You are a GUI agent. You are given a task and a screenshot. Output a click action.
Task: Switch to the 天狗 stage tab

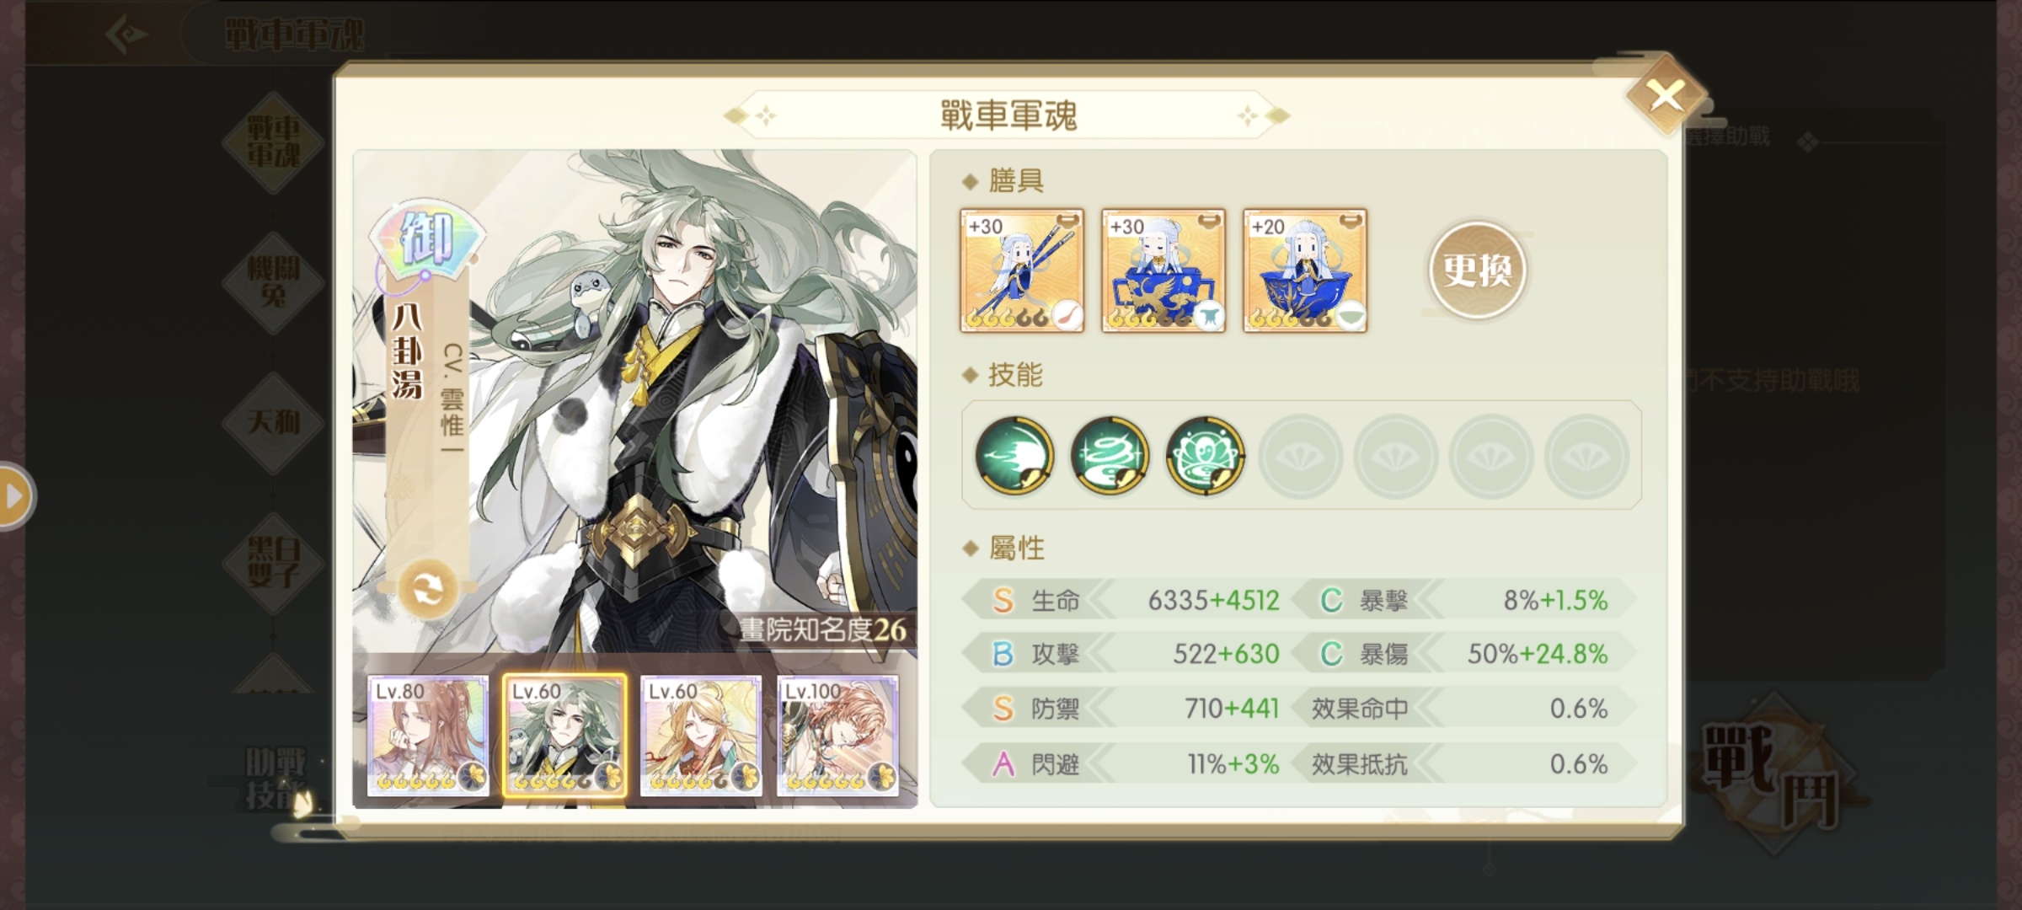(x=273, y=422)
